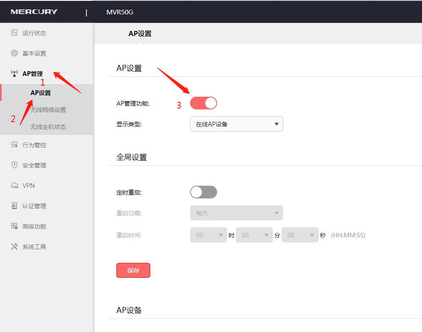Select the 认证管理 icon

tap(14, 206)
